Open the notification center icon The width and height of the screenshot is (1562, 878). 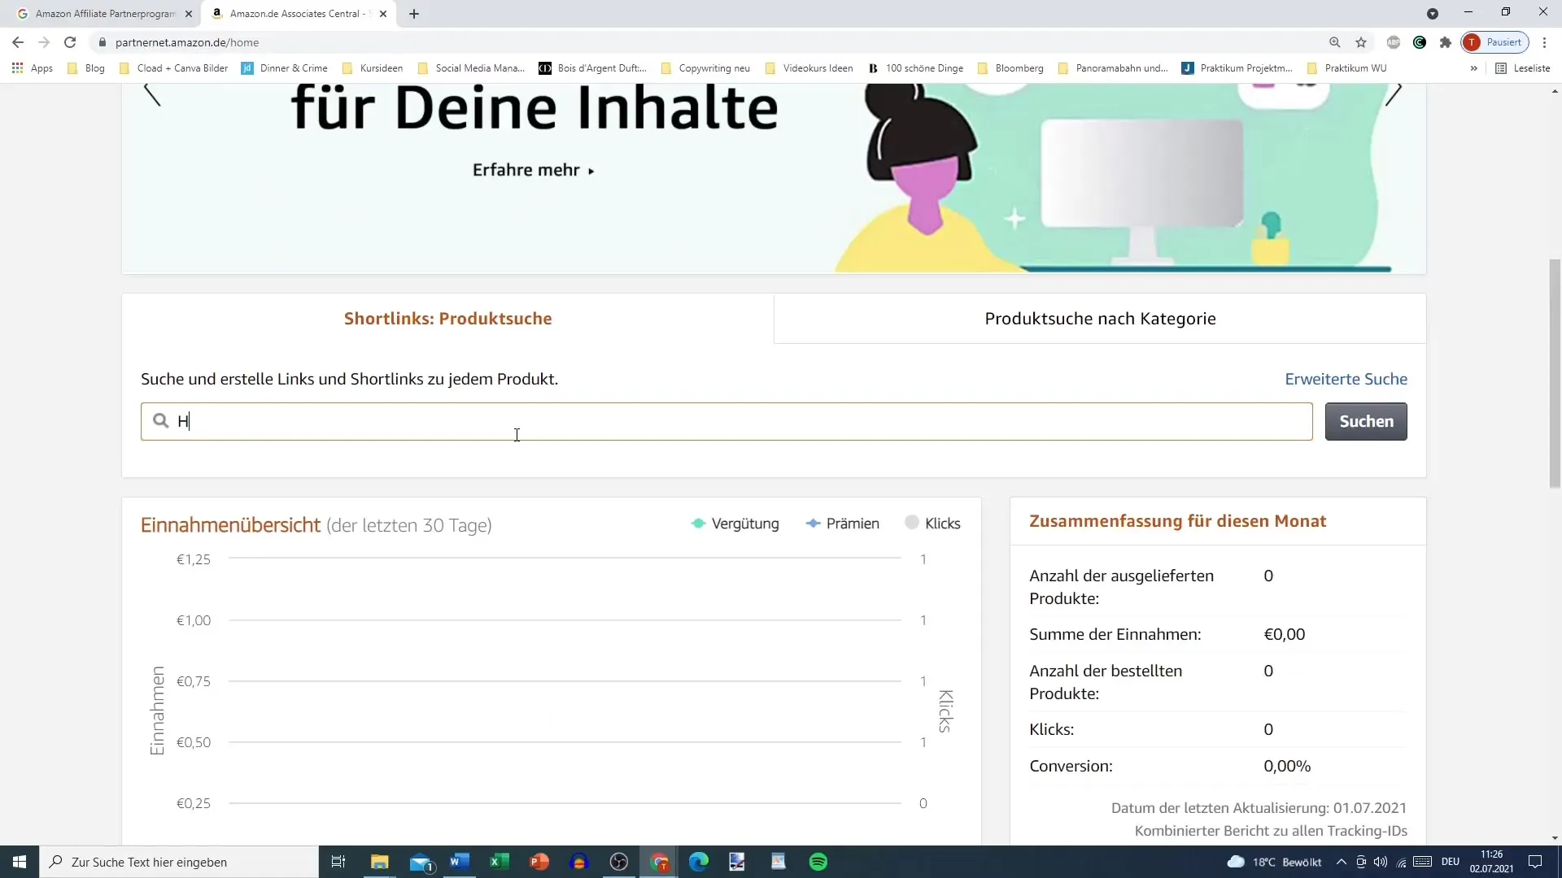(x=1535, y=862)
